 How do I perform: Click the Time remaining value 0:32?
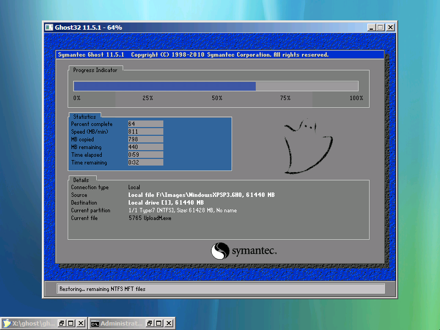coord(145,162)
